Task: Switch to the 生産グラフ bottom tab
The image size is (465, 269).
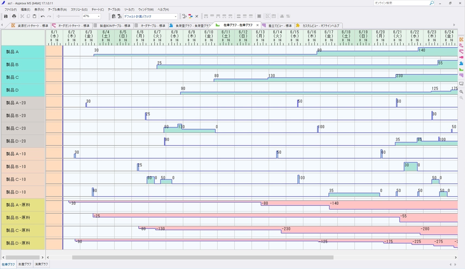Action: (25, 264)
